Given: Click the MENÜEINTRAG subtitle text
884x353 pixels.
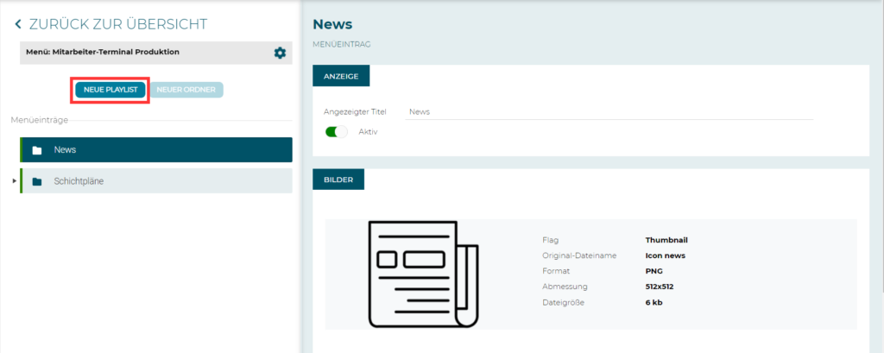Looking at the screenshot, I should click(342, 44).
